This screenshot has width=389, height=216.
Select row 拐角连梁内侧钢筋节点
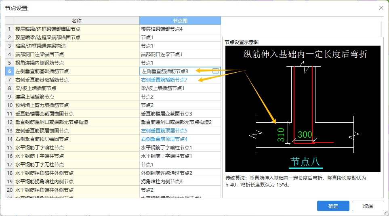77,63
